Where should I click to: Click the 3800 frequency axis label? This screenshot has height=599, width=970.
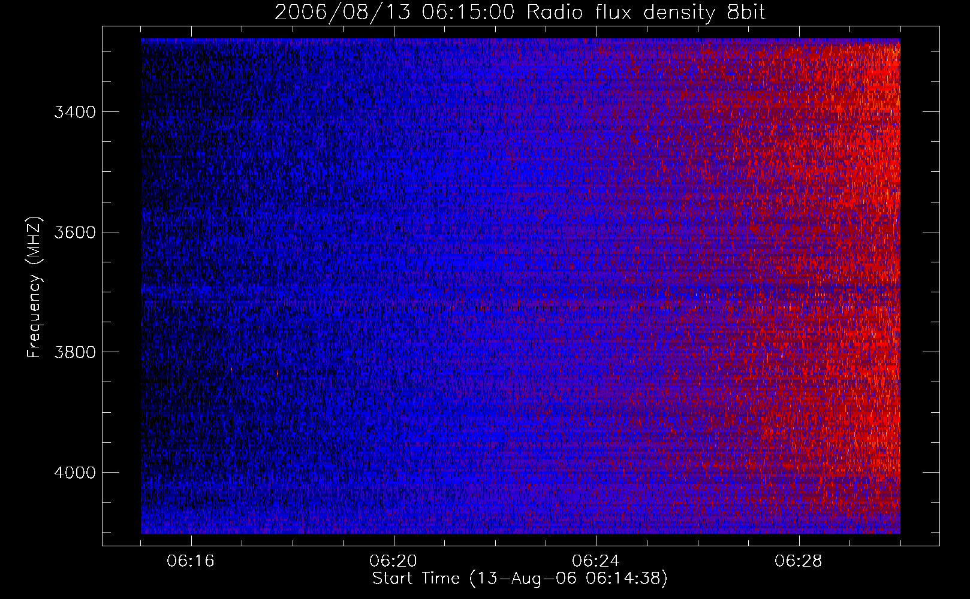tap(75, 352)
